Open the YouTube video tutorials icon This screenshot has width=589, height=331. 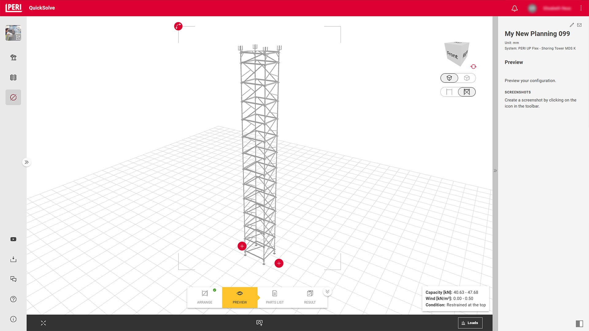coord(13,239)
